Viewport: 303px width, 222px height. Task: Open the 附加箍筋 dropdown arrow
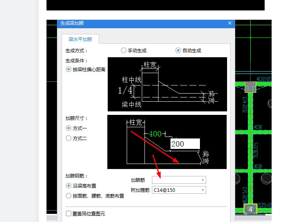(x=203, y=190)
